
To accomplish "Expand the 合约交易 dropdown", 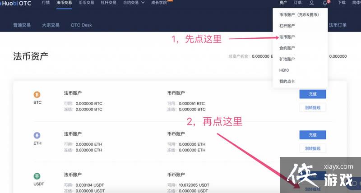I will click(x=134, y=3).
